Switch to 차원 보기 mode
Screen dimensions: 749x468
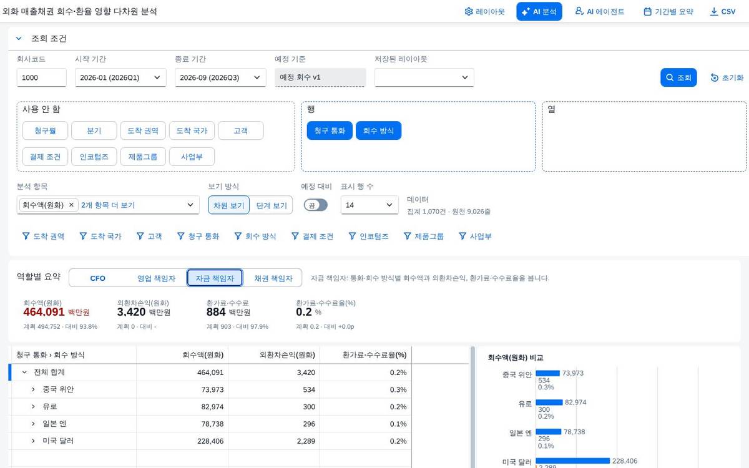pyautogui.click(x=228, y=205)
